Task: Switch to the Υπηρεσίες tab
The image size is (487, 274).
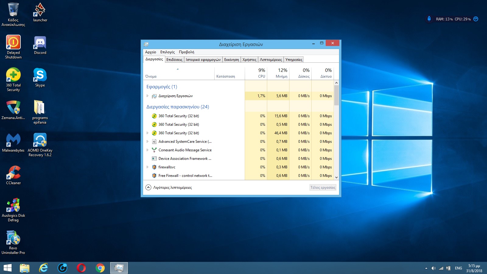Action: 294,60
